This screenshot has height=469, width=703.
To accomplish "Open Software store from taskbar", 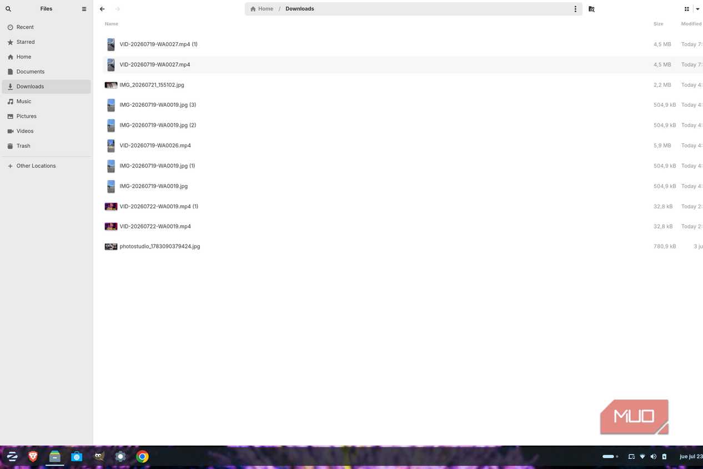I will point(77,457).
